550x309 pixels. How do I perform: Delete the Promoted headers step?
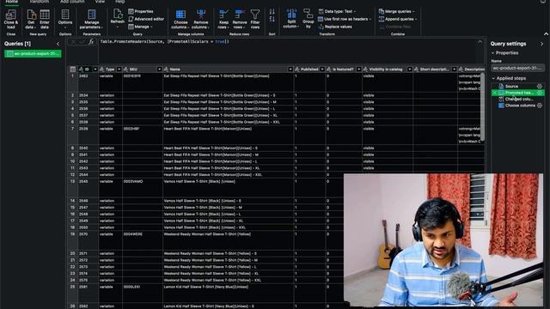click(494, 93)
